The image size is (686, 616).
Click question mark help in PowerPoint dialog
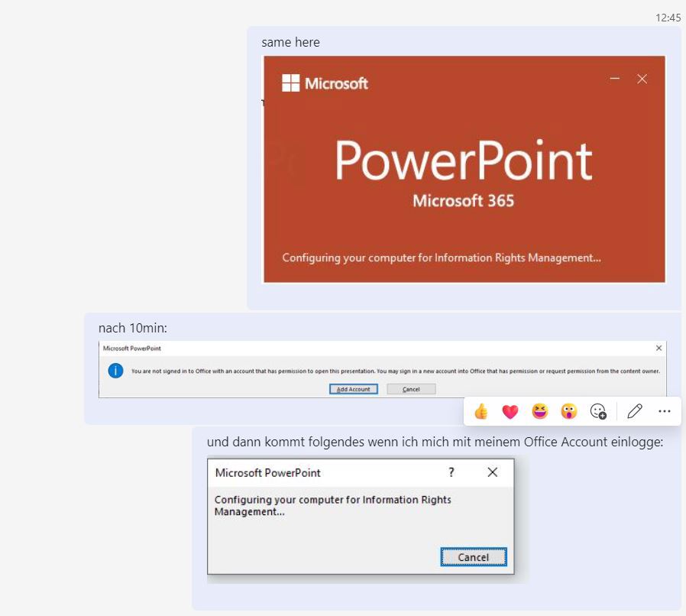(x=451, y=472)
